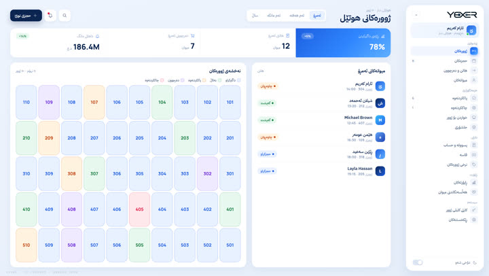Open the Check-in and Check-out arrow icon
The width and height of the screenshot is (489, 276).
(474, 71)
